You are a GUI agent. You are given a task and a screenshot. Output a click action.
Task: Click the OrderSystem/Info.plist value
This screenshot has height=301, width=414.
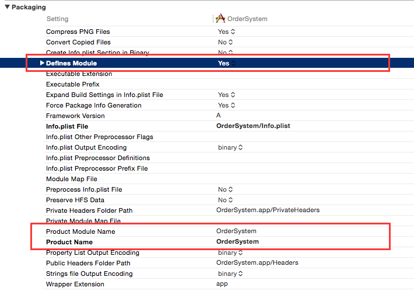click(253, 126)
